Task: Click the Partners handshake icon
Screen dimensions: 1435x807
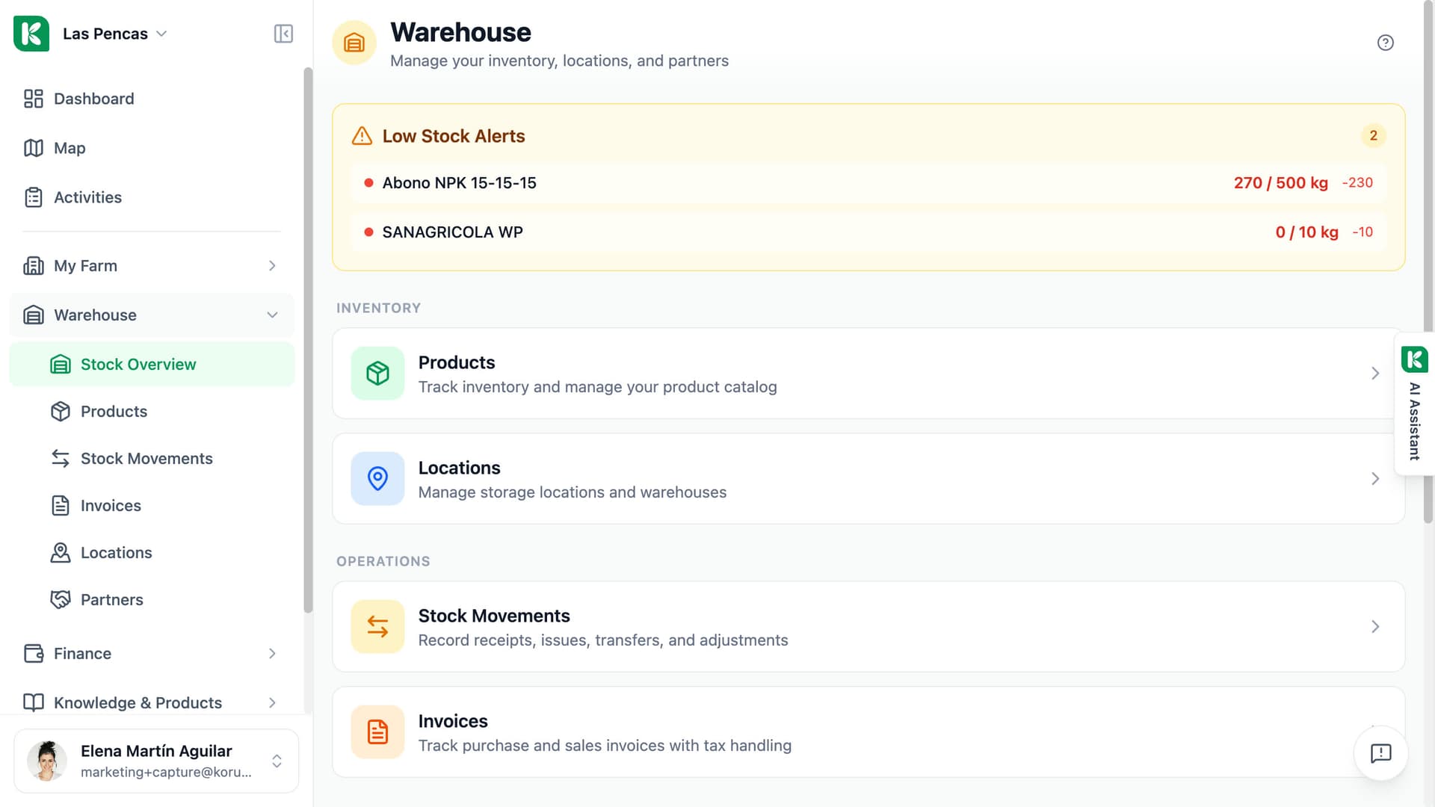Action: pos(61,600)
